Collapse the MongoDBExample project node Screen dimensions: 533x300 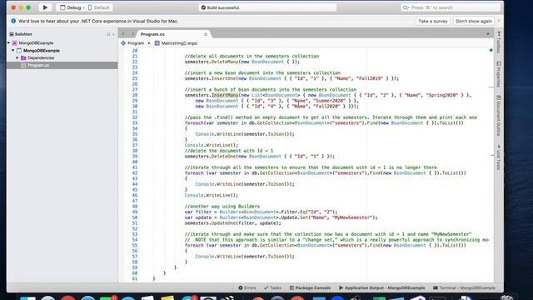(x=13, y=50)
